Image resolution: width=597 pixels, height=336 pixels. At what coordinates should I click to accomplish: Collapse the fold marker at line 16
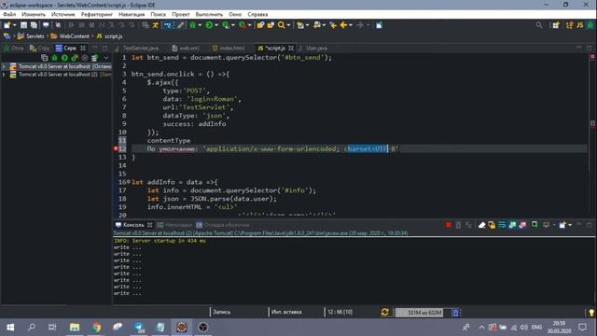129,182
